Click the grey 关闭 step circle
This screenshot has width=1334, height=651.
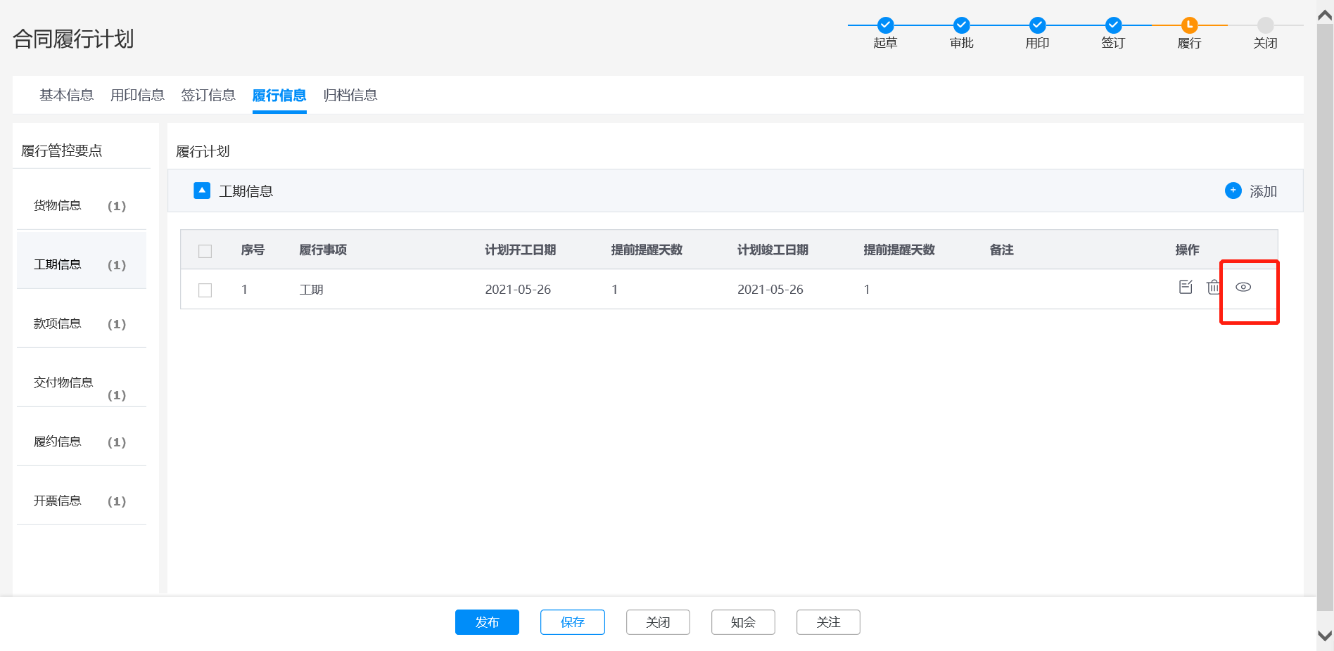(1265, 25)
